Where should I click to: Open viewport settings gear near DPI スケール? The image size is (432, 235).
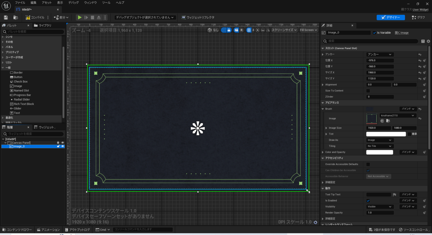315,222
